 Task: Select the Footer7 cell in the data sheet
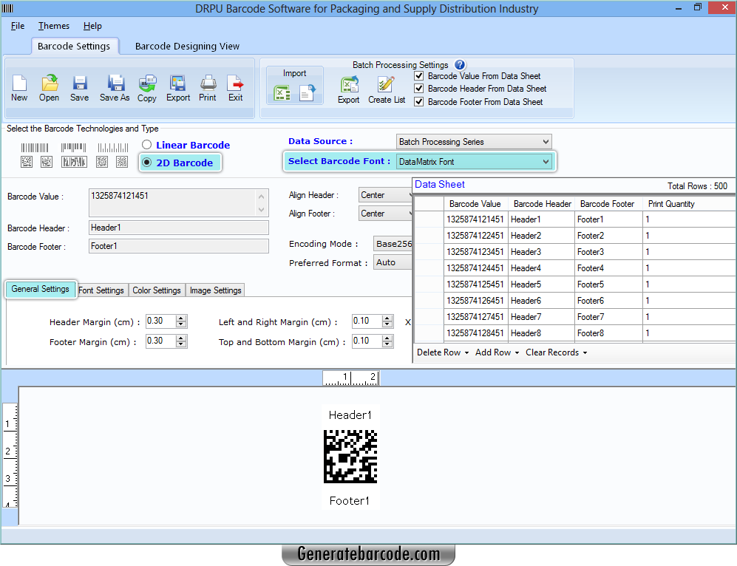pos(608,316)
